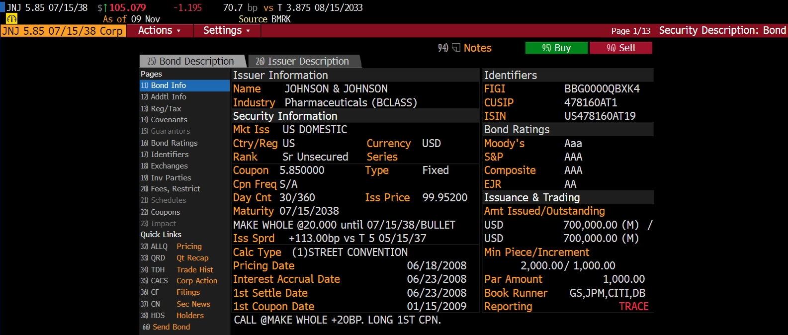Click the issuer name JOHNSON & JOHNSON

pos(336,89)
